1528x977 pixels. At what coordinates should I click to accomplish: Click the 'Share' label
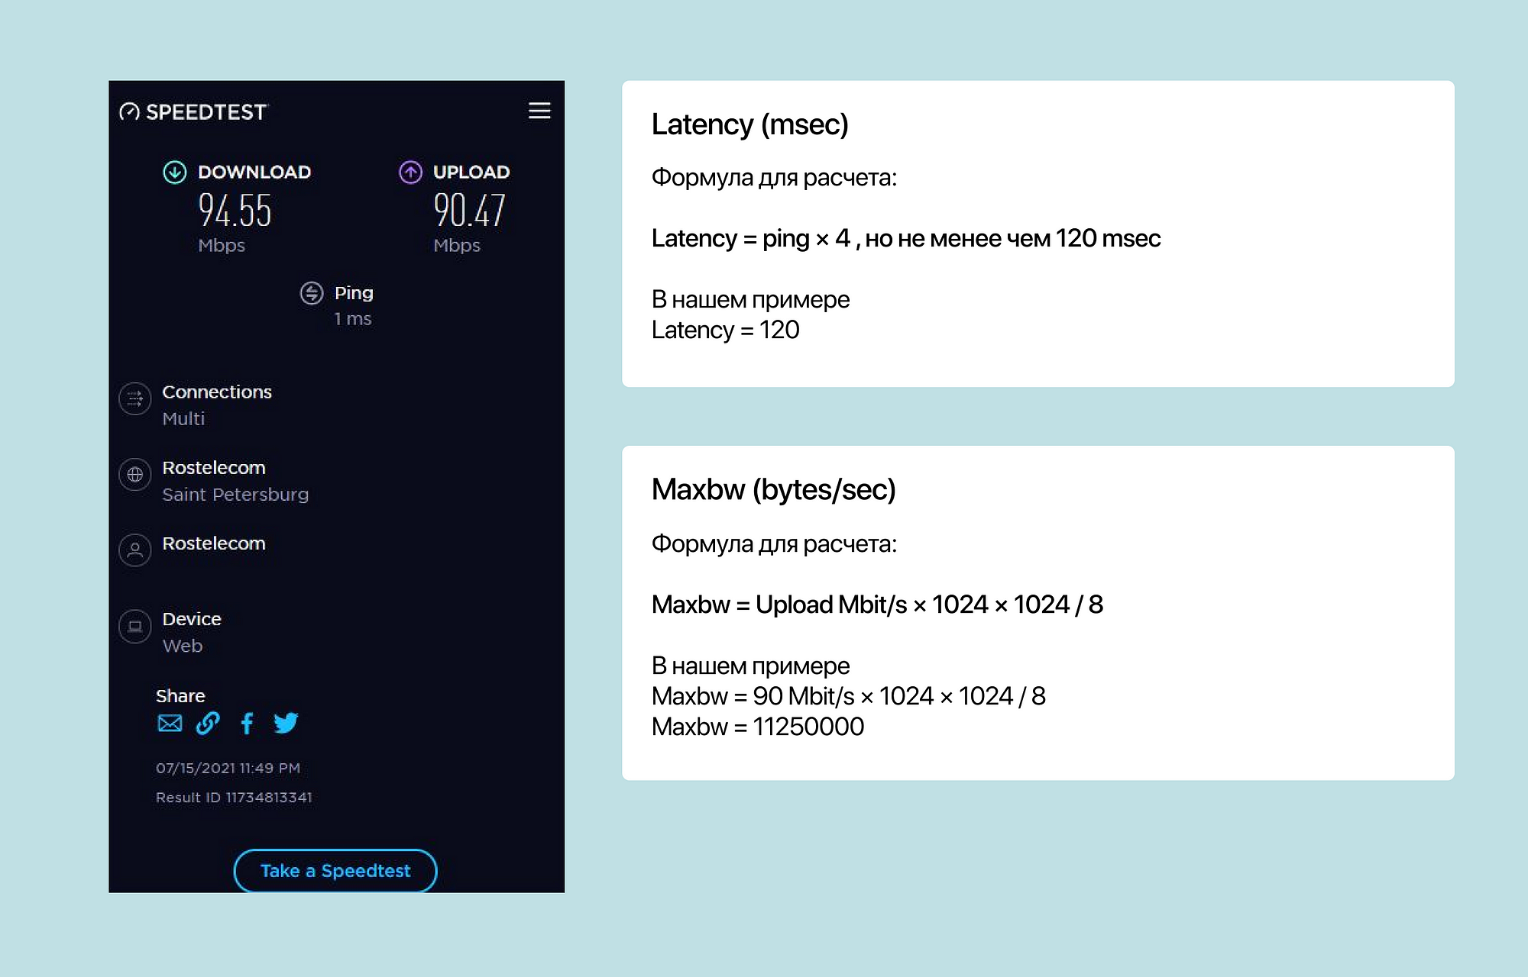[180, 696]
